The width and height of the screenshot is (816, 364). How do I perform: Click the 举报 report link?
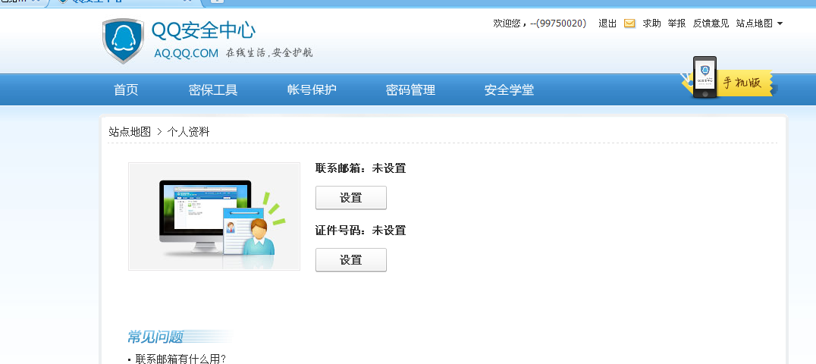(x=676, y=24)
